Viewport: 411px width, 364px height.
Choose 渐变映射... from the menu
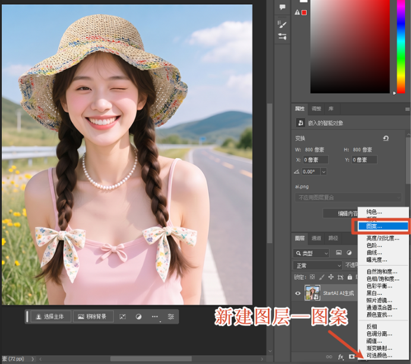(x=383, y=349)
